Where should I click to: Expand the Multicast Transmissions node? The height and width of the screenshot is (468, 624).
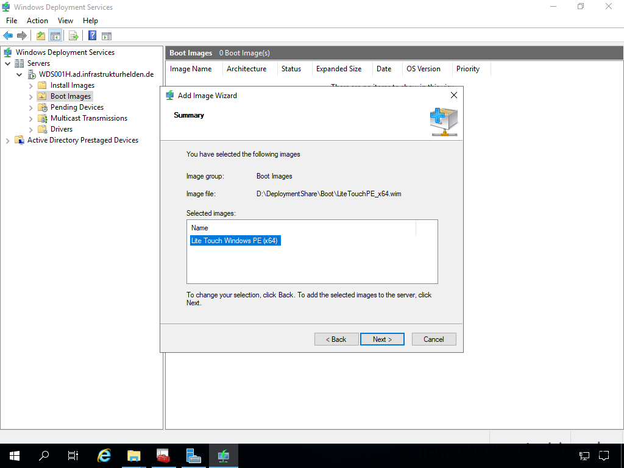coord(31,119)
